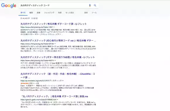Expand dropdown arrow beside chordwiki URL

(63, 81)
